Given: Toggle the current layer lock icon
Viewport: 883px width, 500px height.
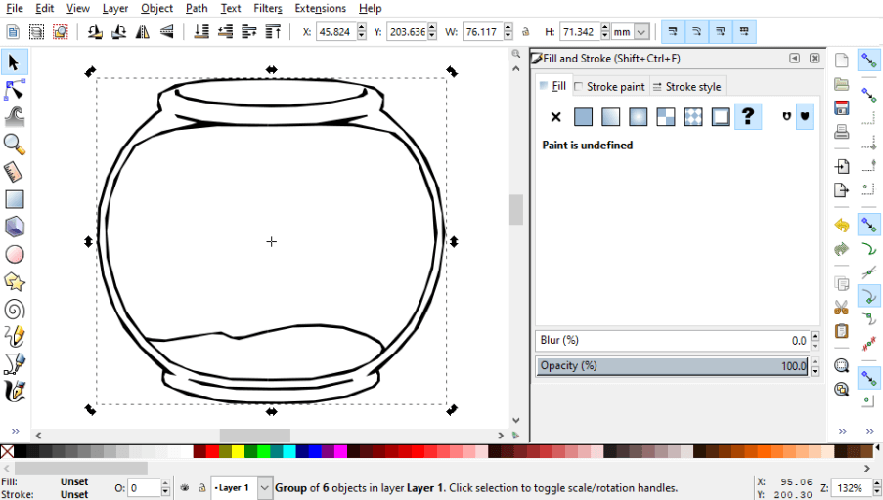Looking at the screenshot, I should point(200,487).
